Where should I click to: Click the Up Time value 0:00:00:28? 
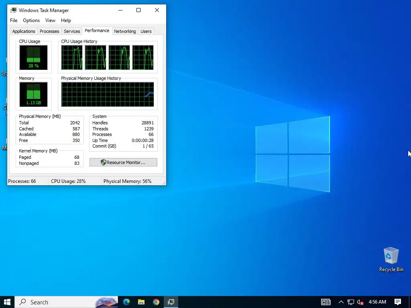[x=142, y=140]
